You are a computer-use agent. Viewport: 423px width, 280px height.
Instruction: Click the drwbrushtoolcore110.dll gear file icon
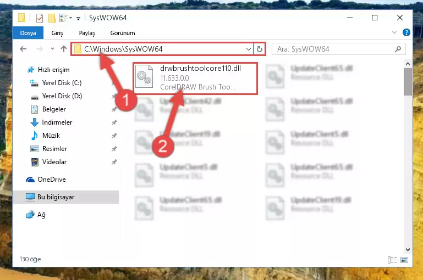tap(144, 77)
